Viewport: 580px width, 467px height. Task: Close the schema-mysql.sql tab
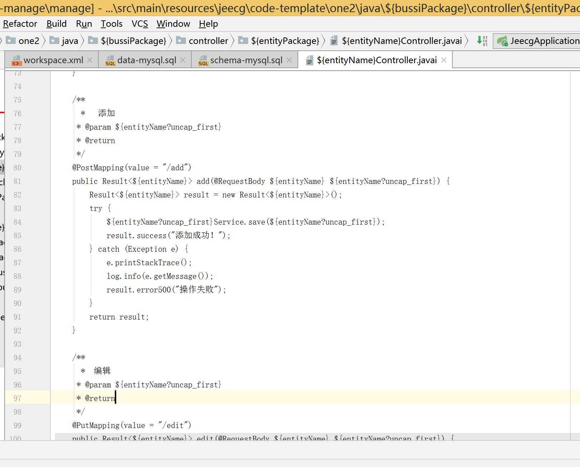coord(289,60)
